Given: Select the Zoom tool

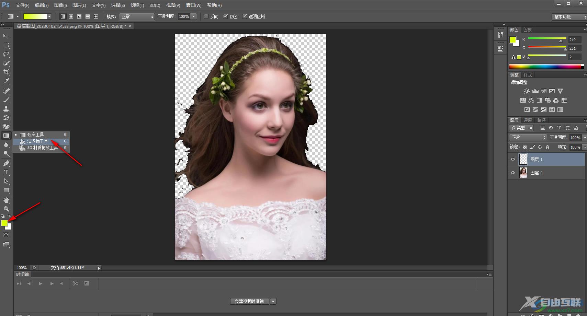Looking at the screenshot, I should [x=6, y=209].
